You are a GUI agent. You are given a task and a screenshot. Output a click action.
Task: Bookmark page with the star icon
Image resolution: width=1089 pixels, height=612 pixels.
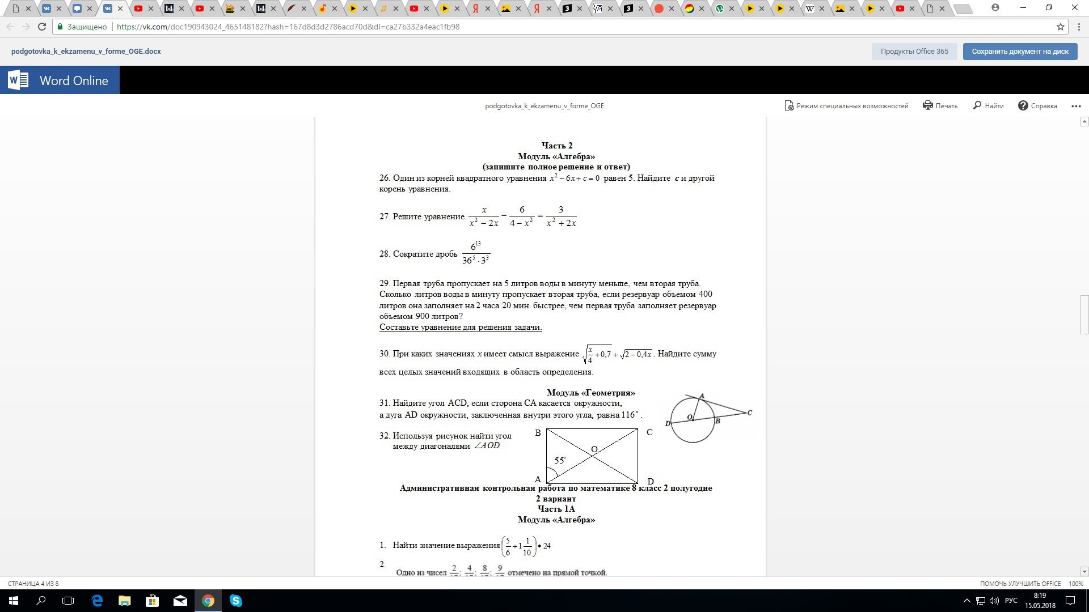(x=1060, y=27)
